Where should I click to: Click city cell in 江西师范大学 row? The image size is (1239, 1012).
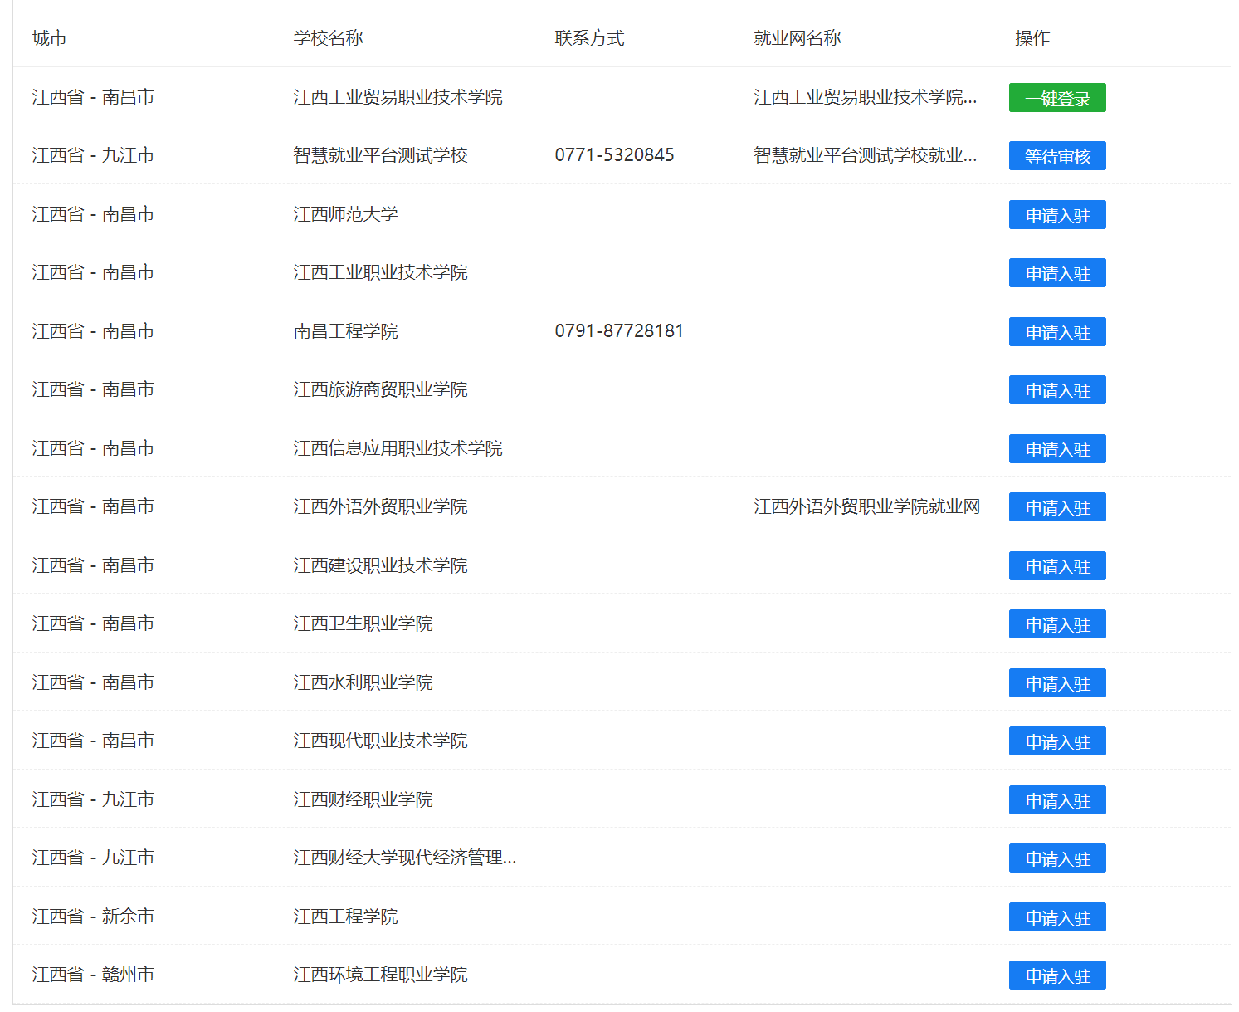[93, 214]
